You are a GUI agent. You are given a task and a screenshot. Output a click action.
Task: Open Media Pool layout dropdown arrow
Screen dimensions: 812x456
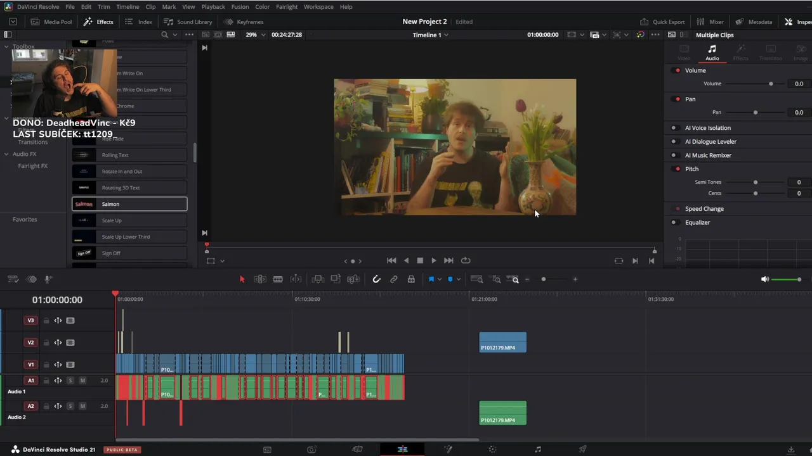13,22
